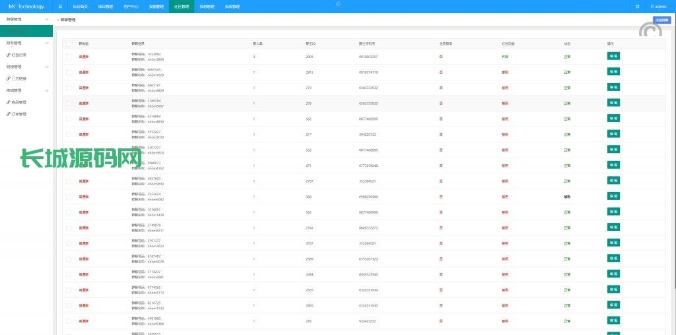Click 编辑 button for group nhóm2895

coord(613,56)
